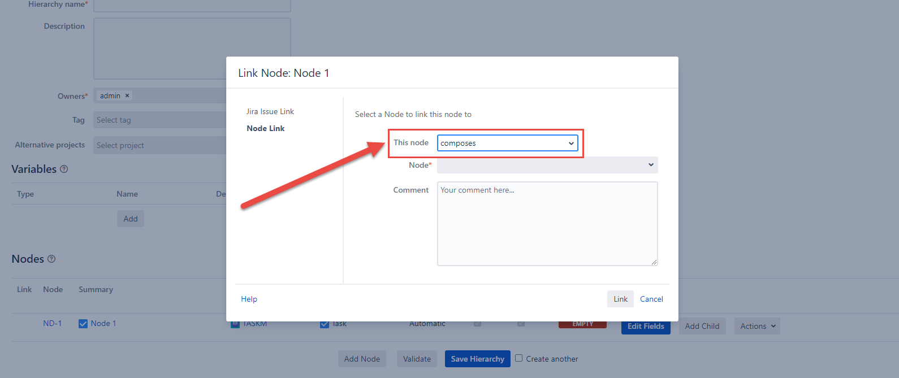
Task: Click Add Child for Node 1
Action: point(702,326)
